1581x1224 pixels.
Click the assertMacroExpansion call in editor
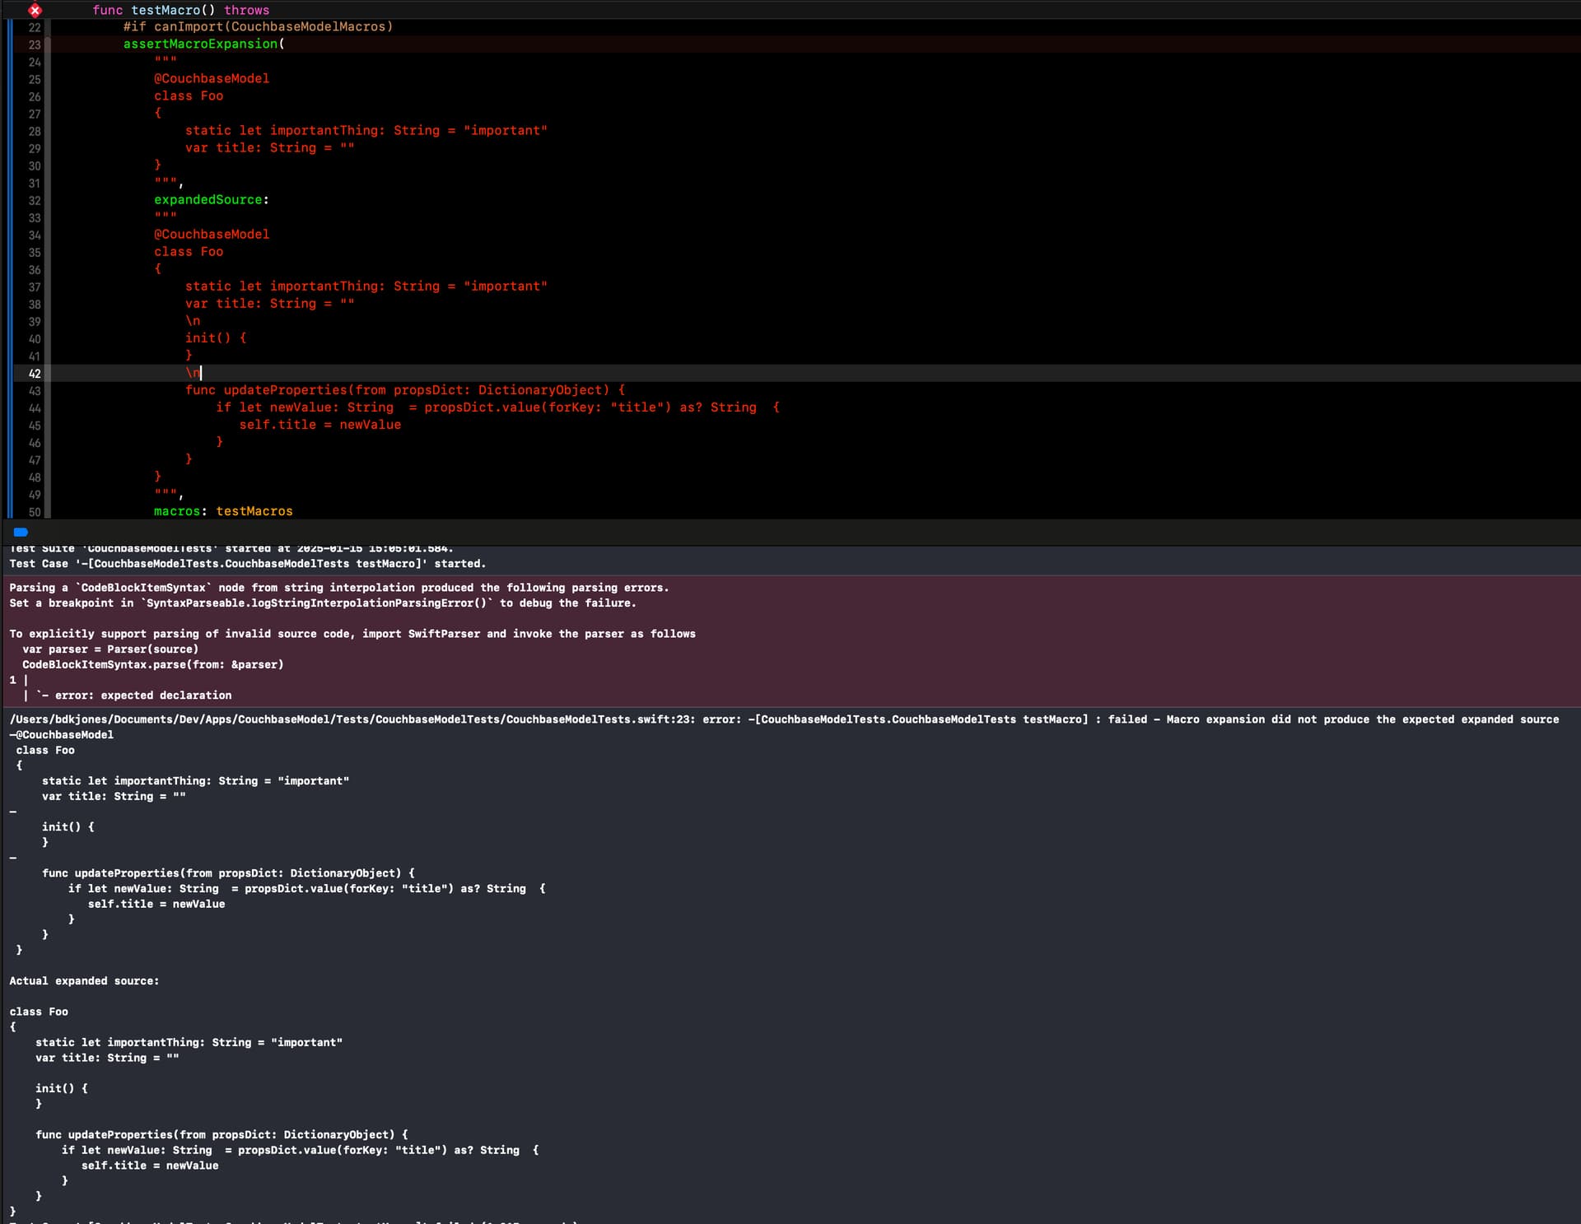201,44
